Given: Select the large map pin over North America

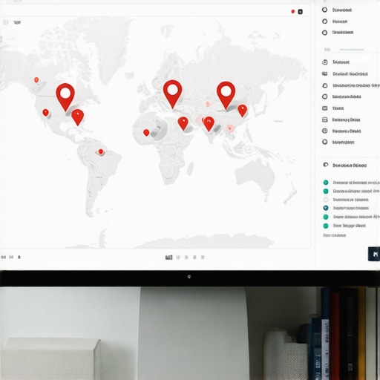Looking at the screenshot, I should tap(65, 96).
